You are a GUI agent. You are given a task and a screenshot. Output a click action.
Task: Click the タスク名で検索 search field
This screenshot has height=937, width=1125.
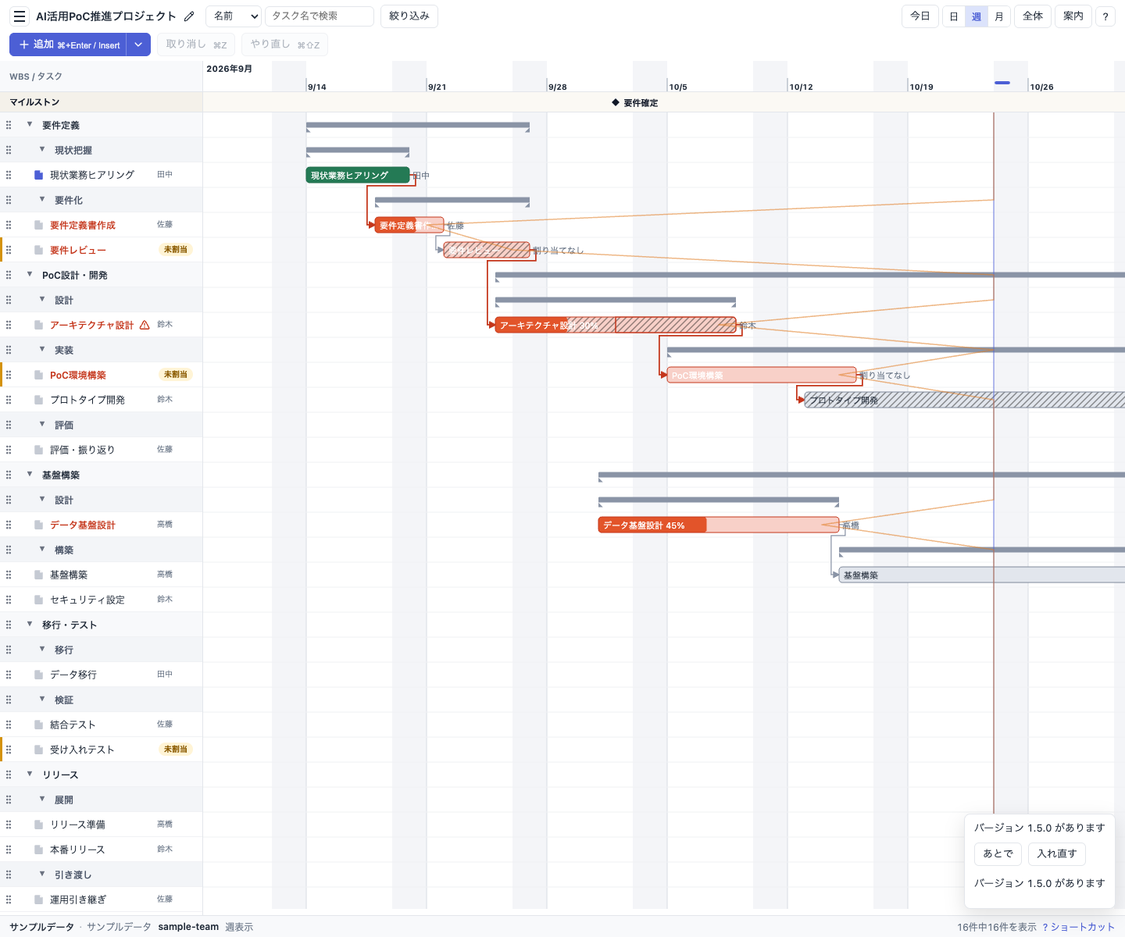point(320,16)
